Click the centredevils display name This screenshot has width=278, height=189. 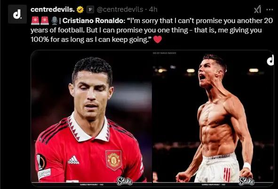click(53, 9)
